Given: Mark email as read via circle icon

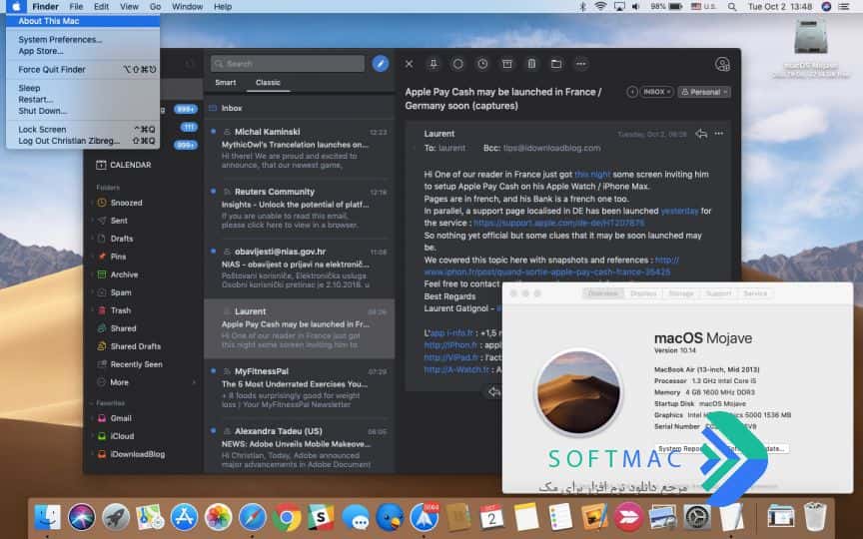Looking at the screenshot, I should click(x=457, y=64).
